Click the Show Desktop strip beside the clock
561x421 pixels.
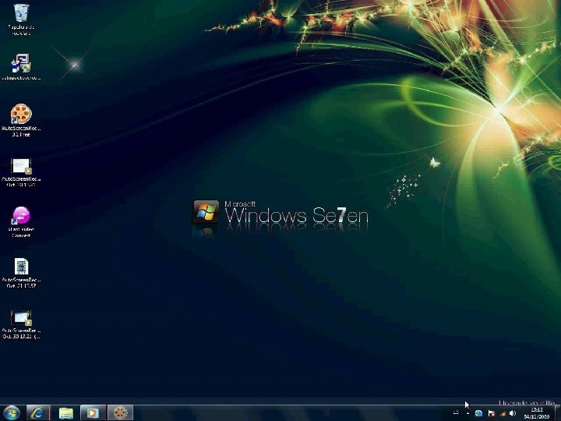(557, 413)
